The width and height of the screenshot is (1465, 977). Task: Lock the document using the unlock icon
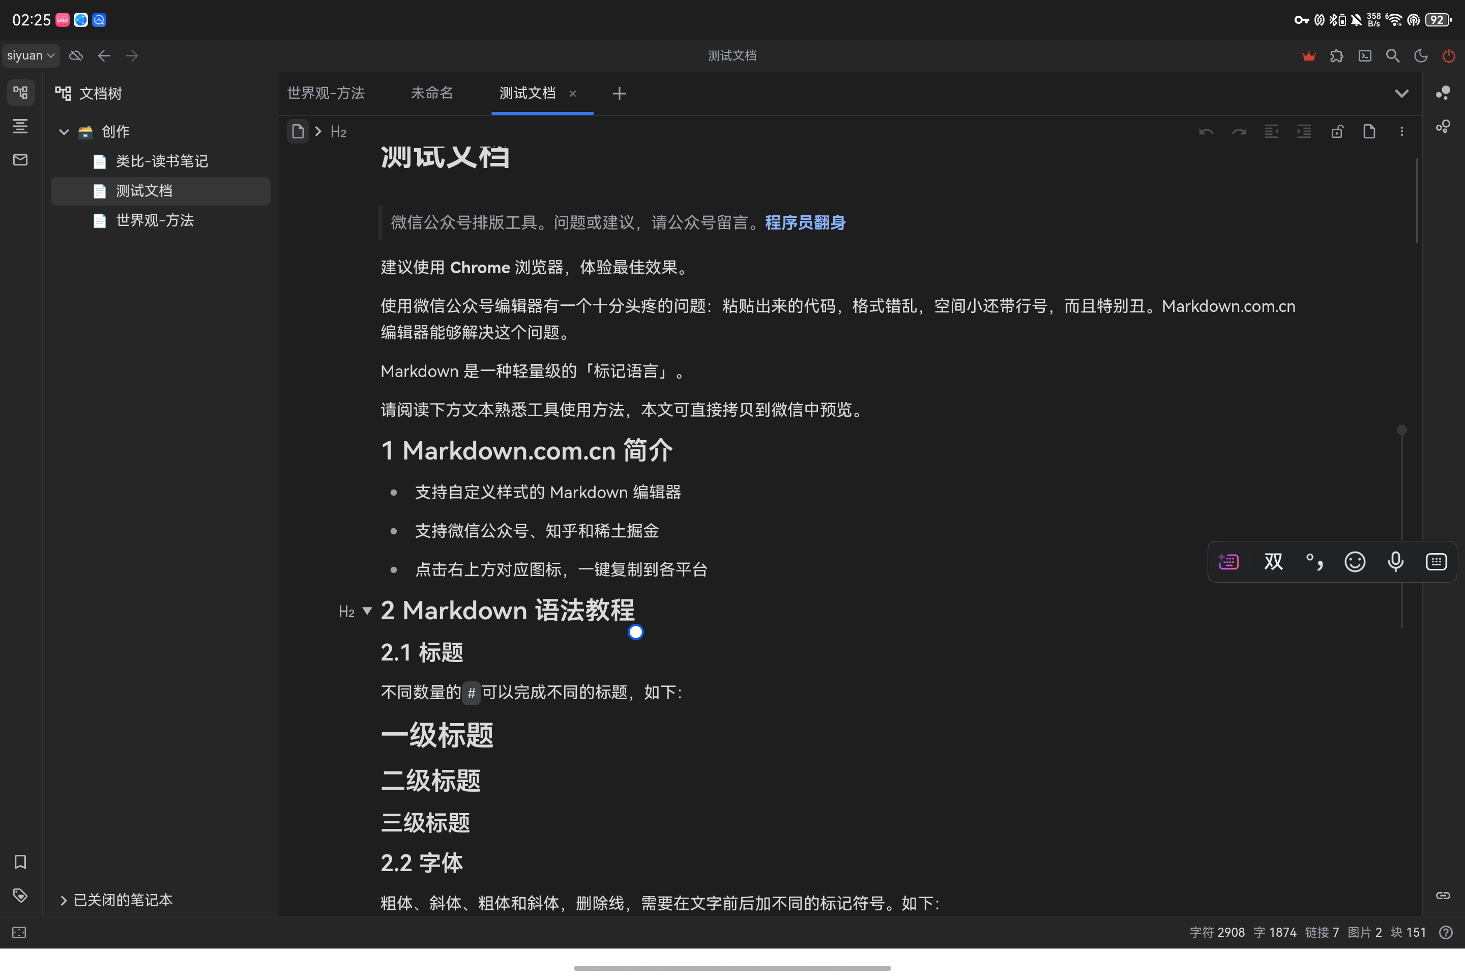click(x=1337, y=131)
